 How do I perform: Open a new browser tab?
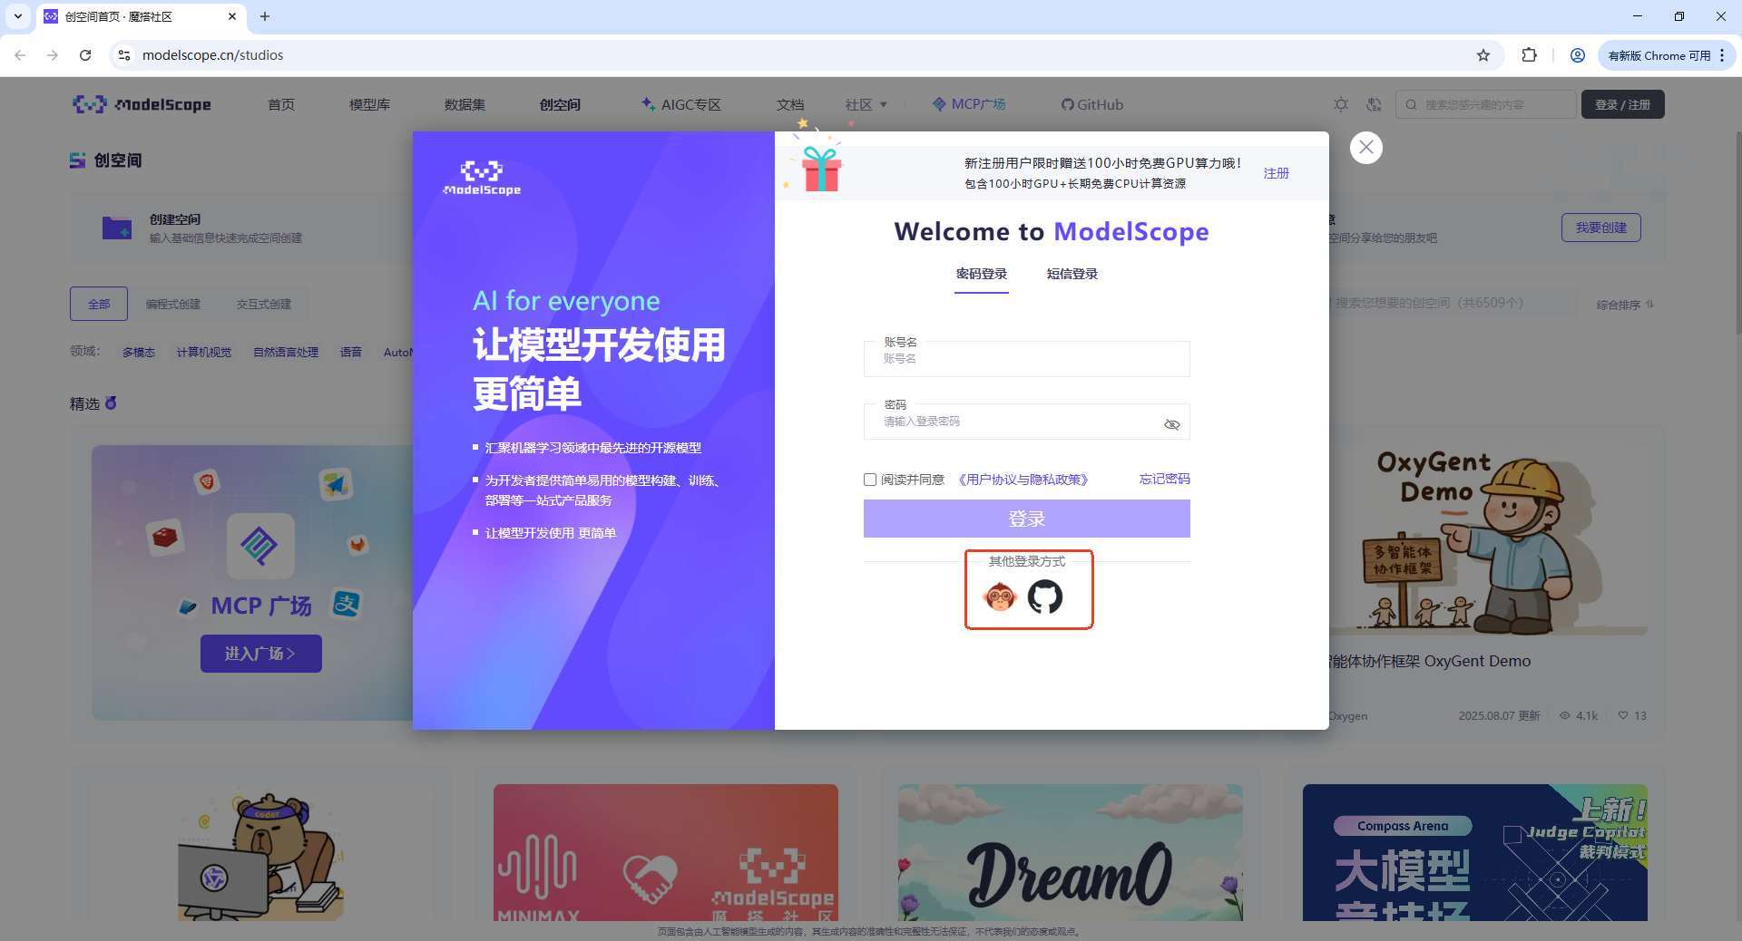pos(265,16)
